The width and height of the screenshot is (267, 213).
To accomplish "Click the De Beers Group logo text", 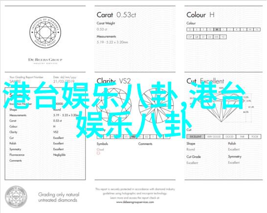I will [x=45, y=60].
